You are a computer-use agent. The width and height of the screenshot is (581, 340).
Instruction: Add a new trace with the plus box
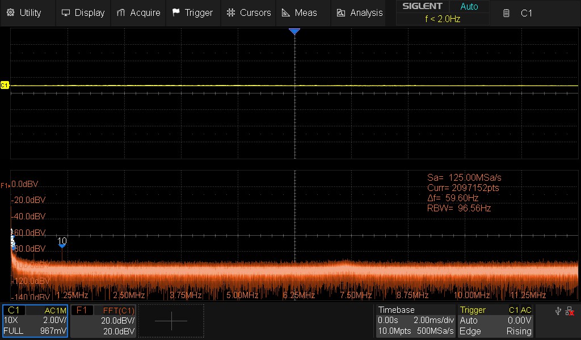click(171, 321)
